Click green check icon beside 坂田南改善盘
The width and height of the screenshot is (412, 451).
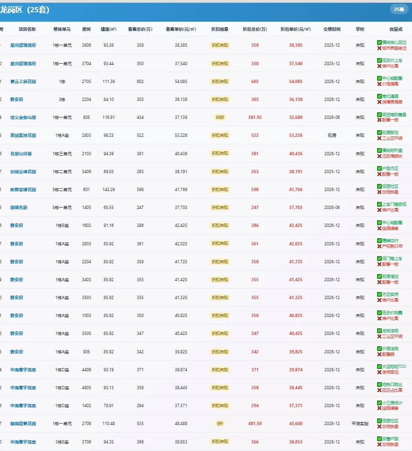point(379,115)
